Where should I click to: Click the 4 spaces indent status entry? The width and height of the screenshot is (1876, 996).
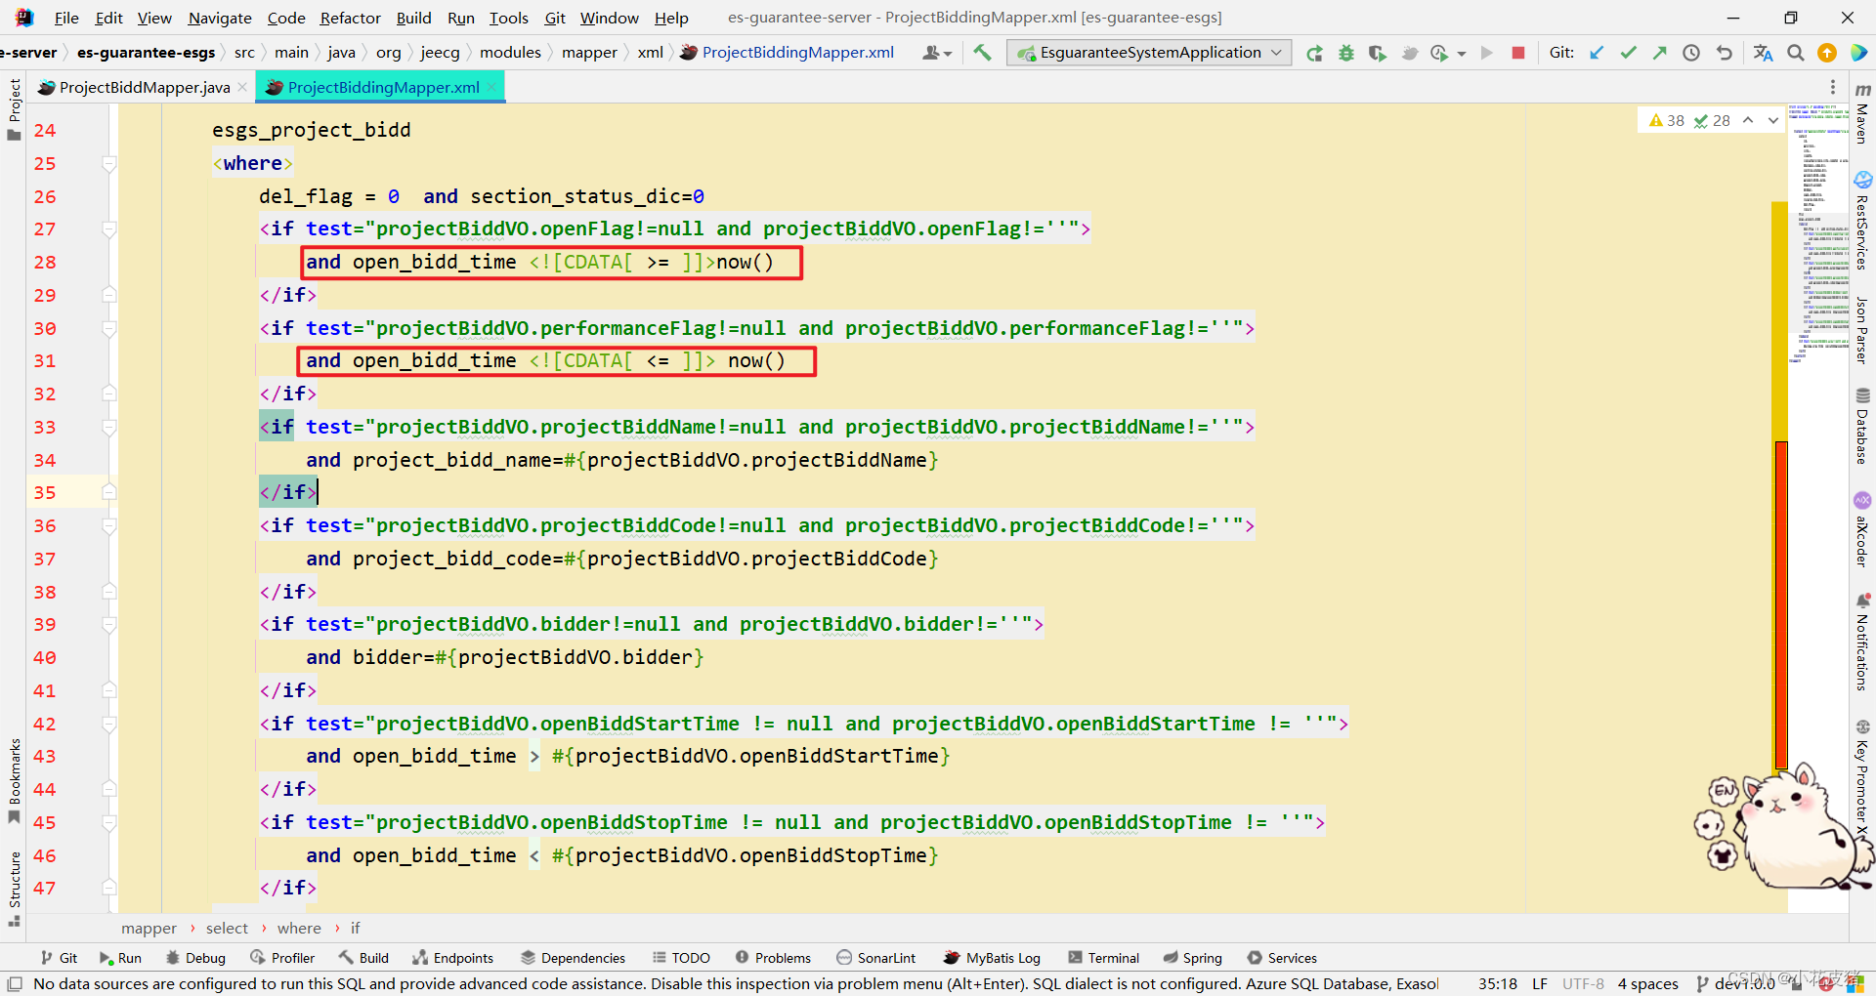click(1647, 983)
